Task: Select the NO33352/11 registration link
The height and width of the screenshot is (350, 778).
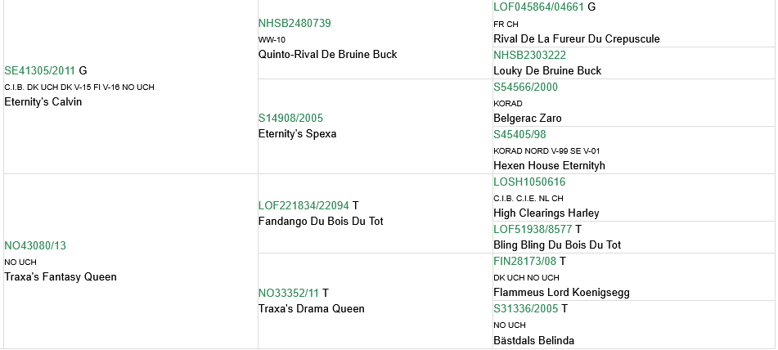Action: click(x=289, y=293)
